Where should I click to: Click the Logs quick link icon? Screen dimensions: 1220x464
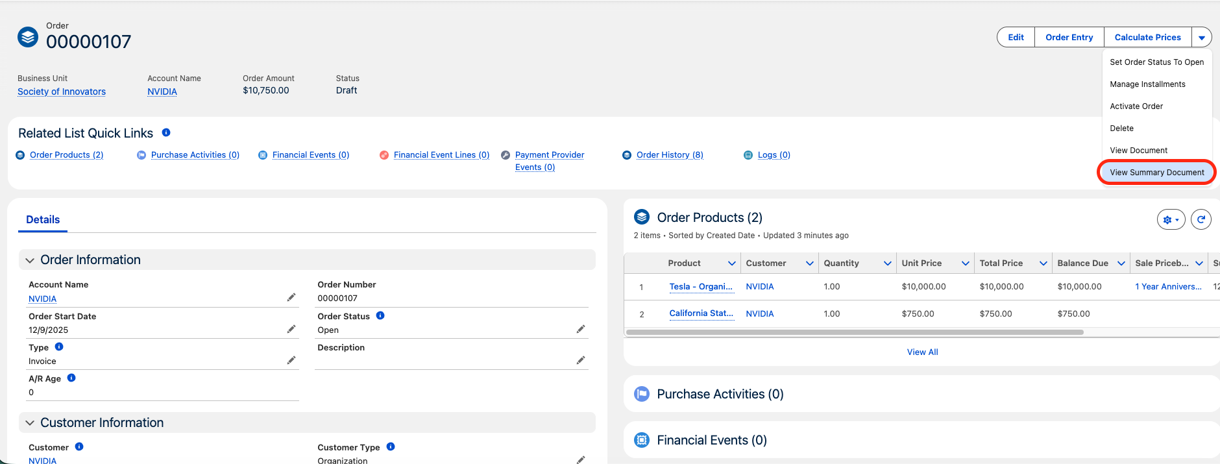click(x=748, y=155)
